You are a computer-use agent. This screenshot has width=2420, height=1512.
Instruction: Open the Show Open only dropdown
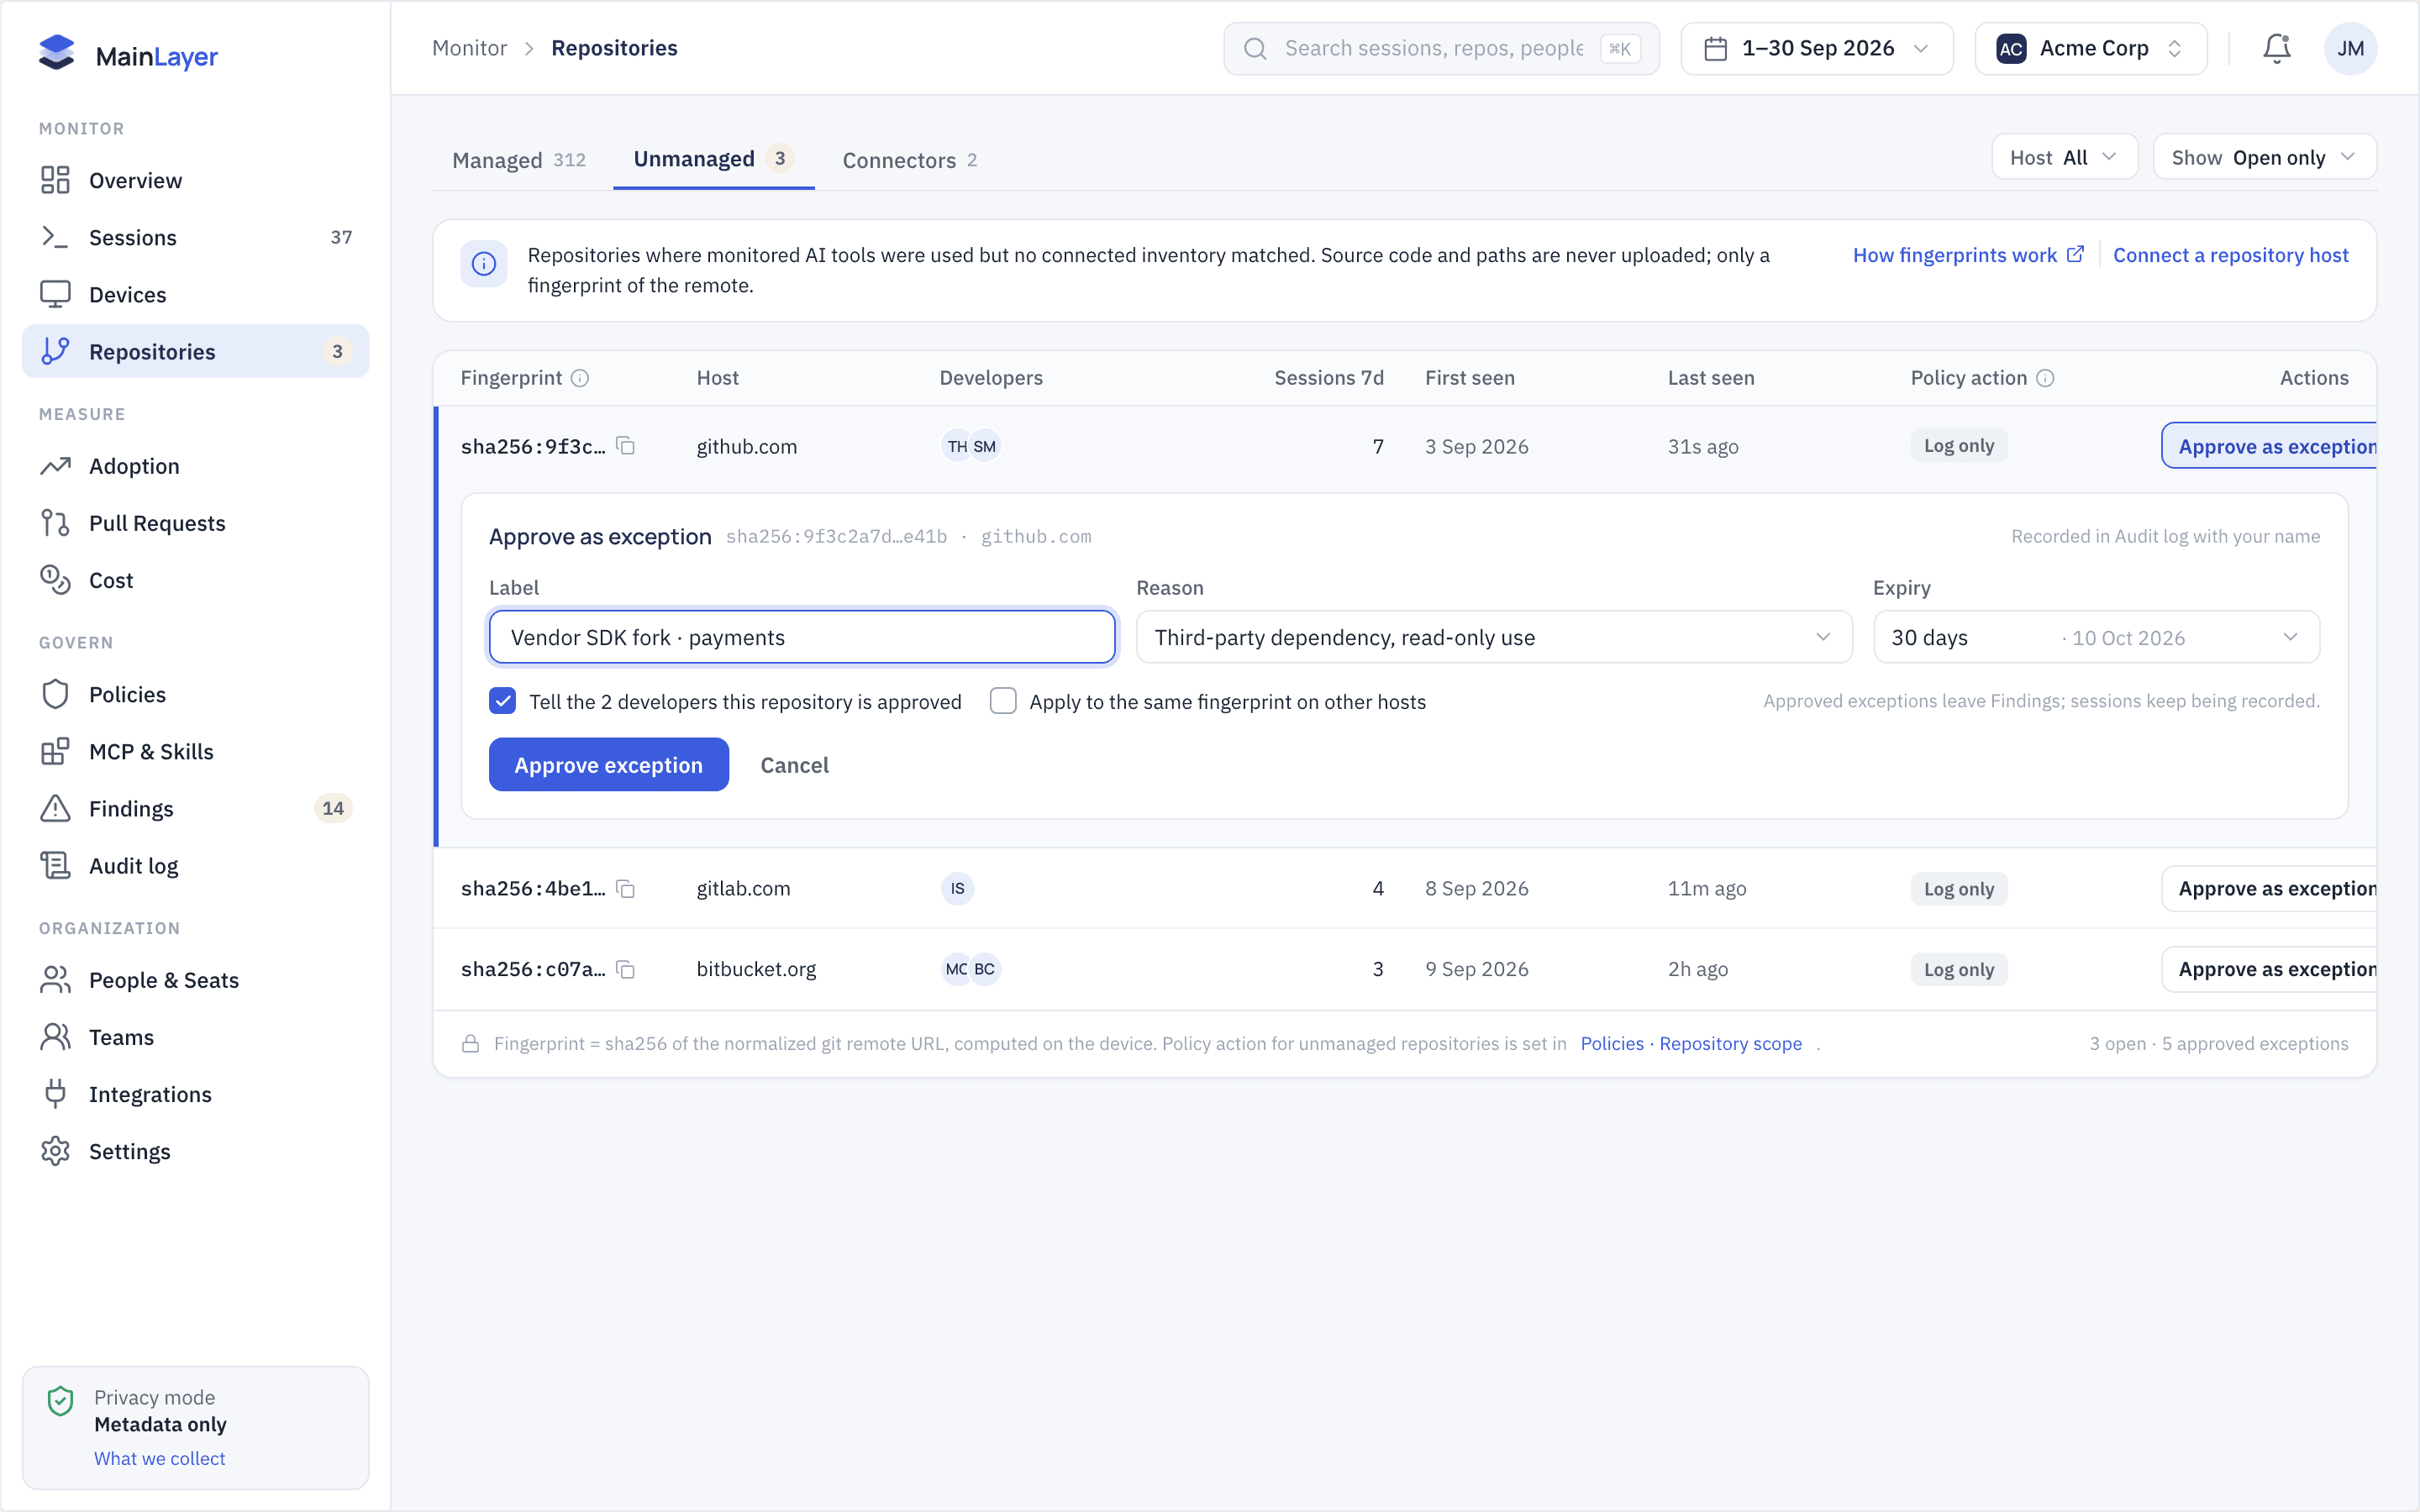[2264, 157]
